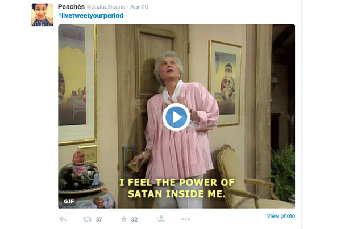Open the more options ellipsis menu
Viewport: 349px width, 229px height.
click(186, 219)
